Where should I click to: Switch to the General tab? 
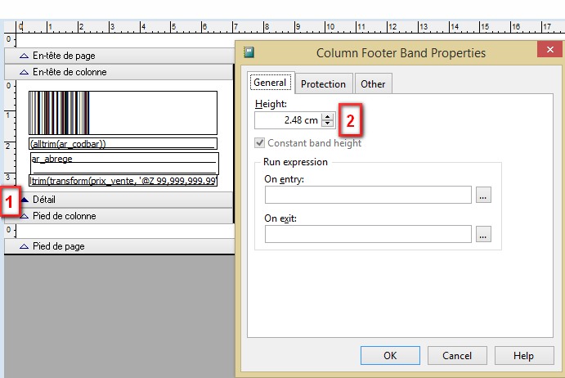coord(270,83)
